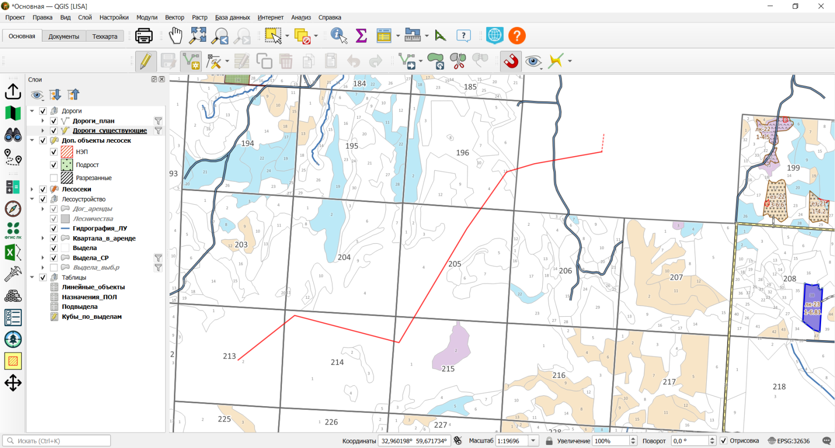835x448 pixels.
Task: Open the Масштаб scale dropdown
Action: point(533,441)
